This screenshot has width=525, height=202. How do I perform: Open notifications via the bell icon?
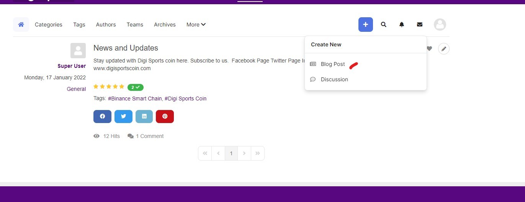coord(401,25)
